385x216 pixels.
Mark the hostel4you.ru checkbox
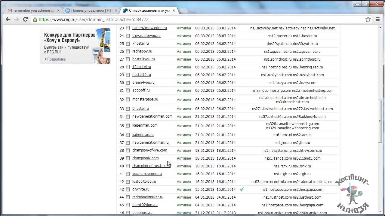click(x=128, y=59)
